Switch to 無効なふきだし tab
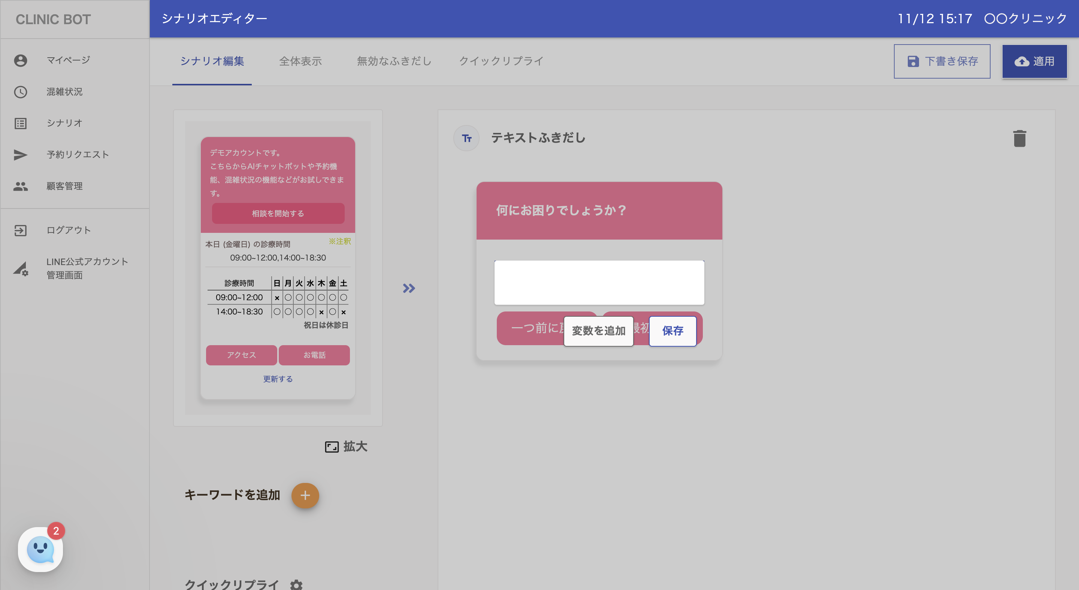 coord(394,61)
